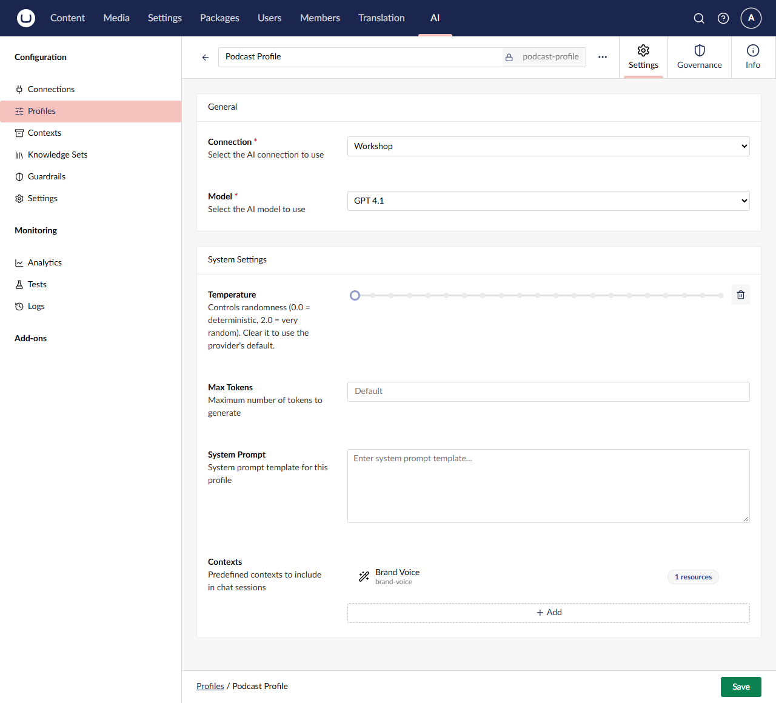Screen dimensions: 776x703
Task: Open Tests under Monitoring
Action: [91, 285]
